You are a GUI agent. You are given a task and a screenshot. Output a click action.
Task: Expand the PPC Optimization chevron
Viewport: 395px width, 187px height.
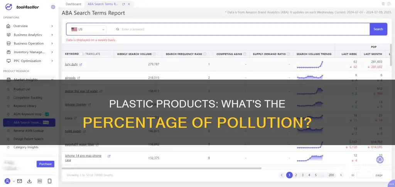click(x=52, y=61)
